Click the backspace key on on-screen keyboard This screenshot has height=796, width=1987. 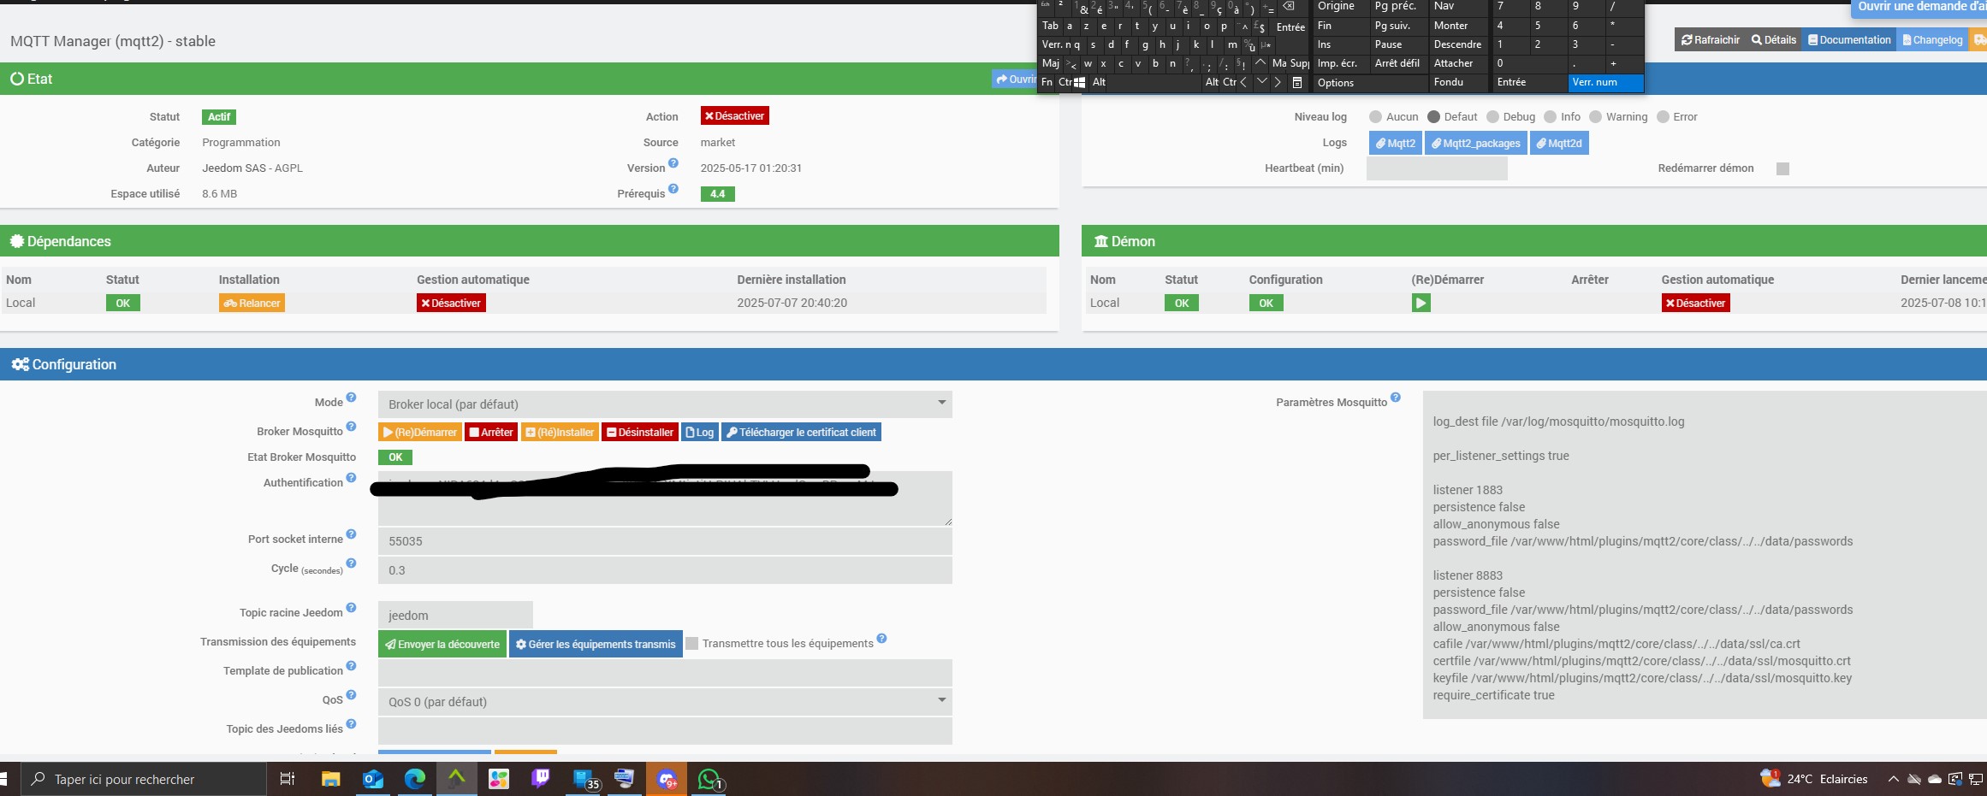click(x=1289, y=6)
